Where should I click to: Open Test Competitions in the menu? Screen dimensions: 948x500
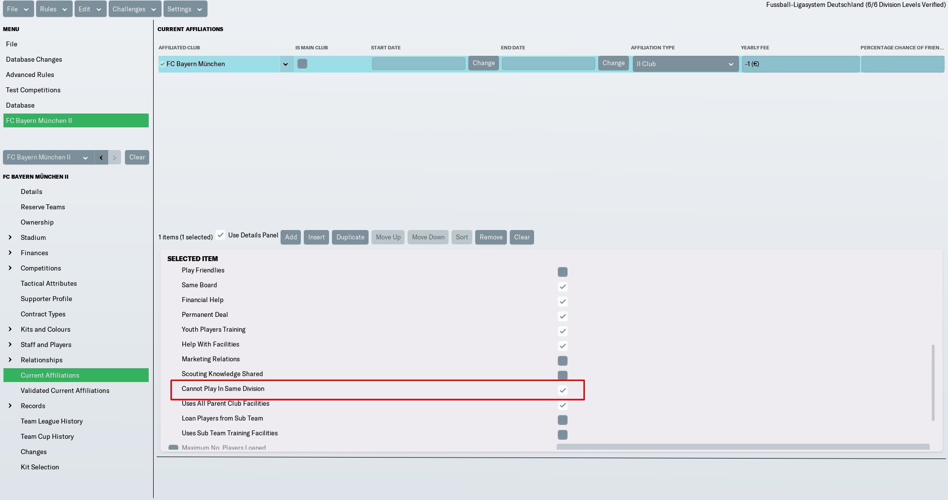point(33,90)
